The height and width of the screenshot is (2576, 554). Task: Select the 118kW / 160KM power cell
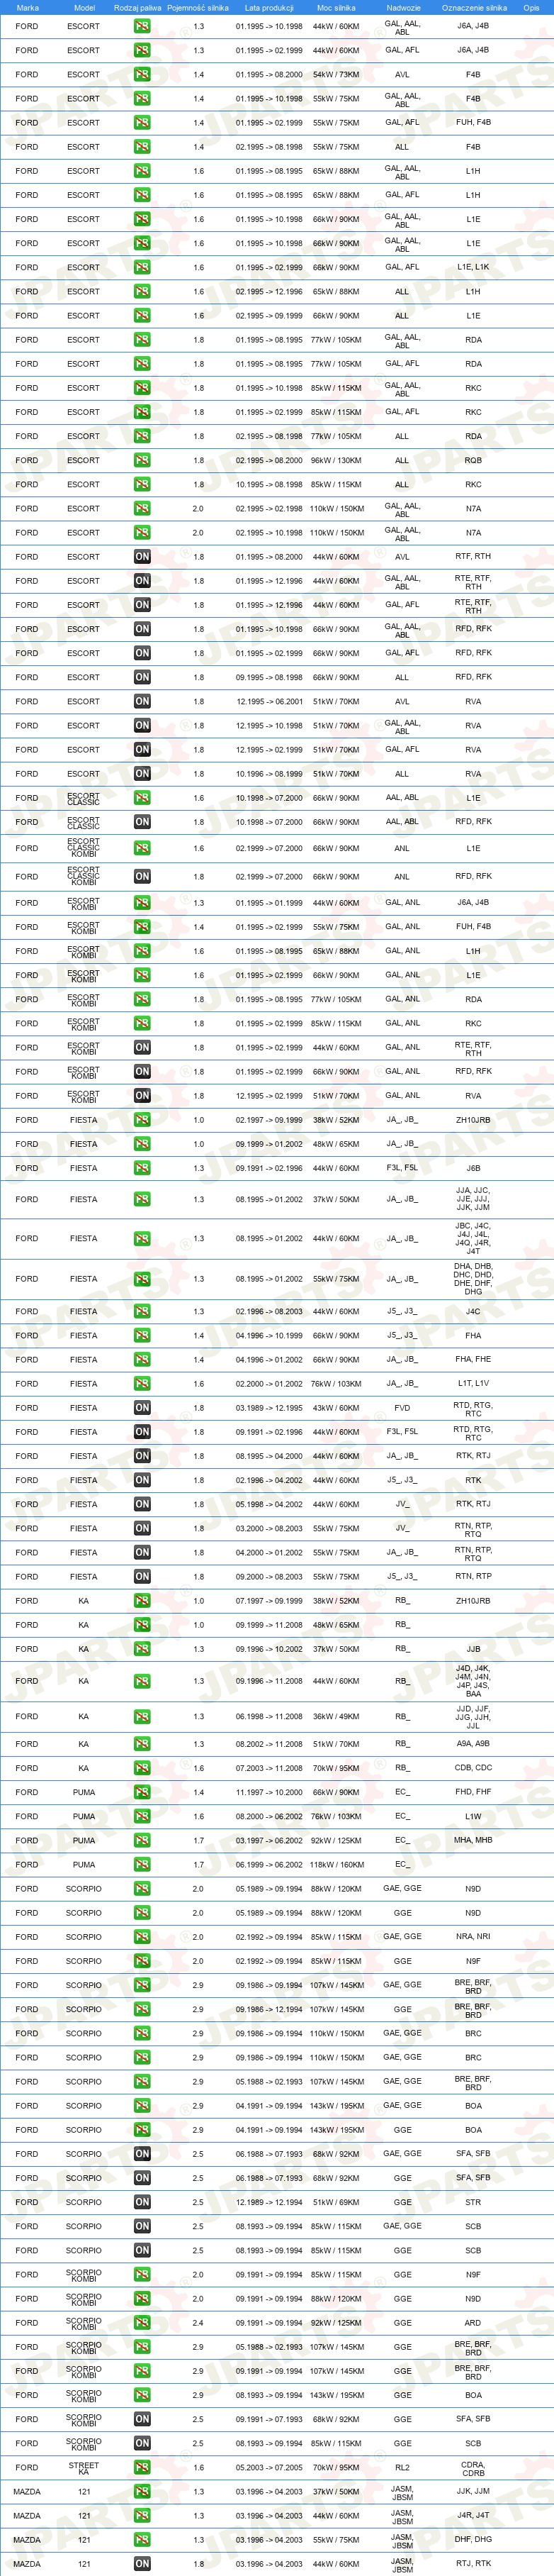(337, 1864)
